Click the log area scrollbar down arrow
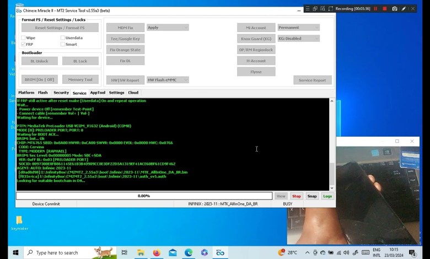Image resolution: width=430 pixels, height=259 pixels. 332,188
